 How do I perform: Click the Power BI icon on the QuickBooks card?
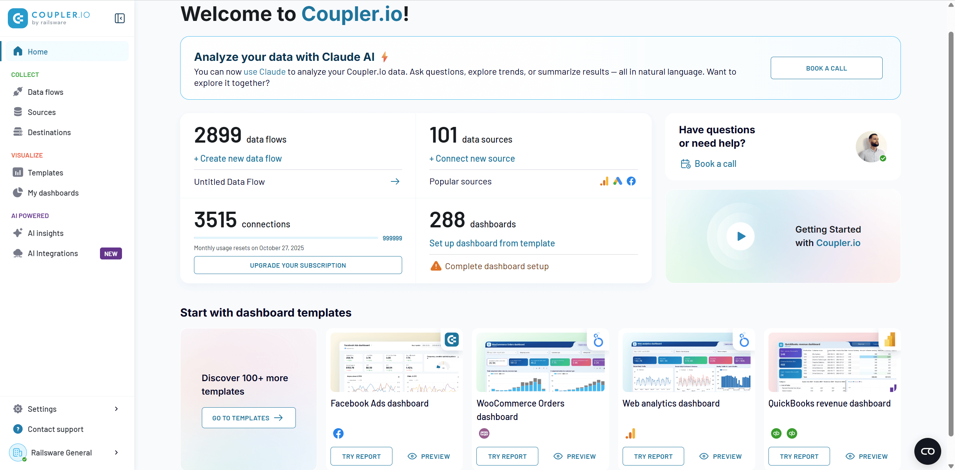[x=890, y=340]
